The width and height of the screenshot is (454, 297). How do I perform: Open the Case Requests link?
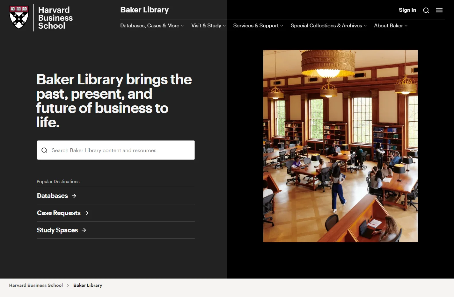click(59, 213)
